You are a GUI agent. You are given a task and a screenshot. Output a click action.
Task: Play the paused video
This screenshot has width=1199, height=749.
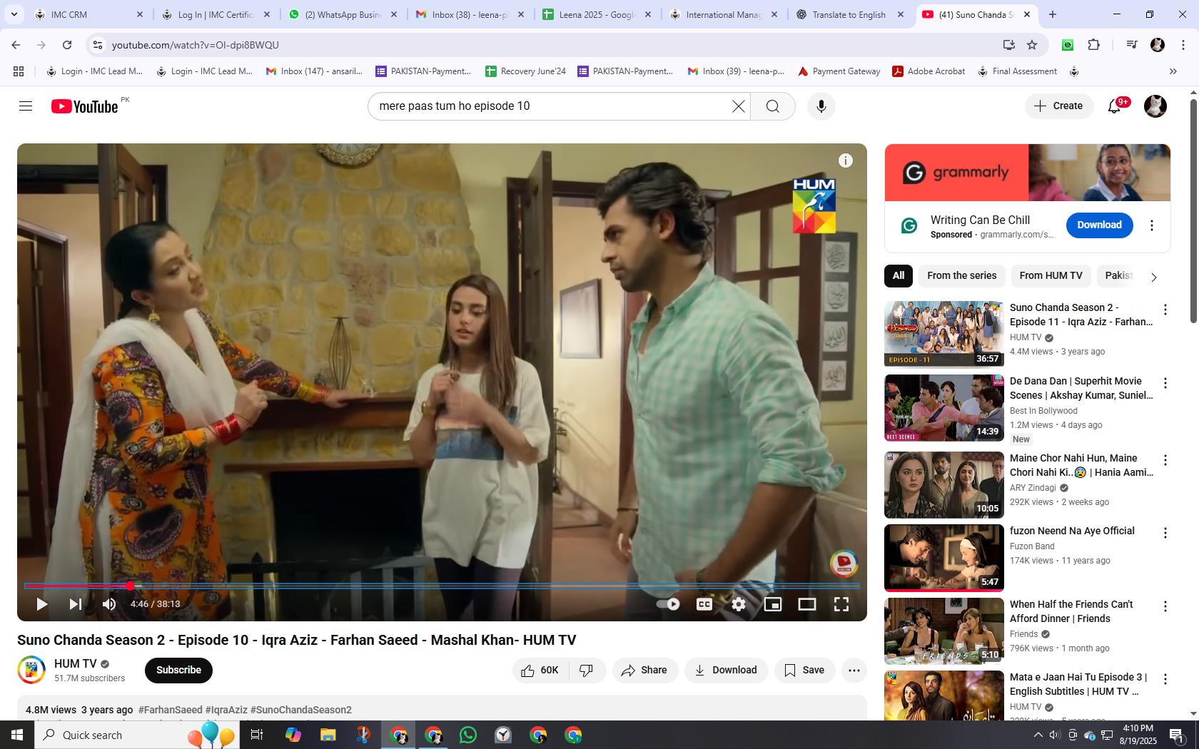coord(41,604)
